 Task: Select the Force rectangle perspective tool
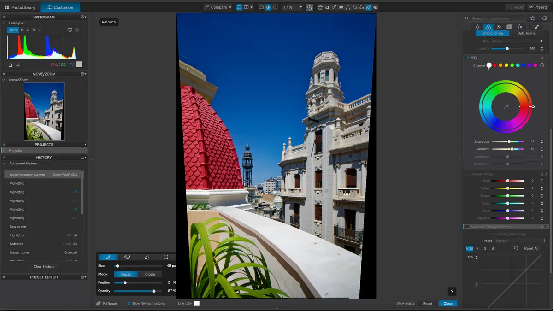(355, 7)
